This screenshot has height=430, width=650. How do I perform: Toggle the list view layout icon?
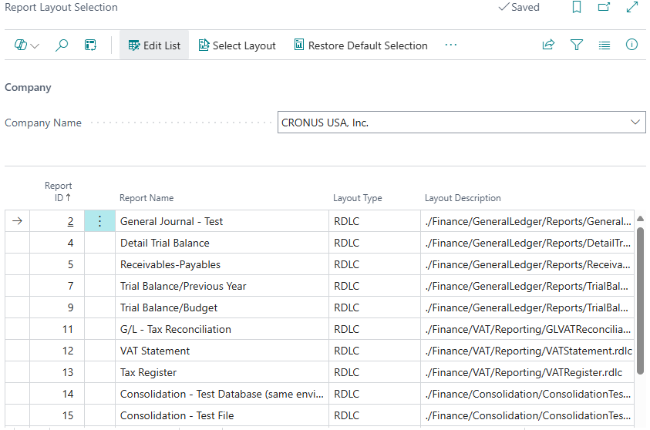605,45
